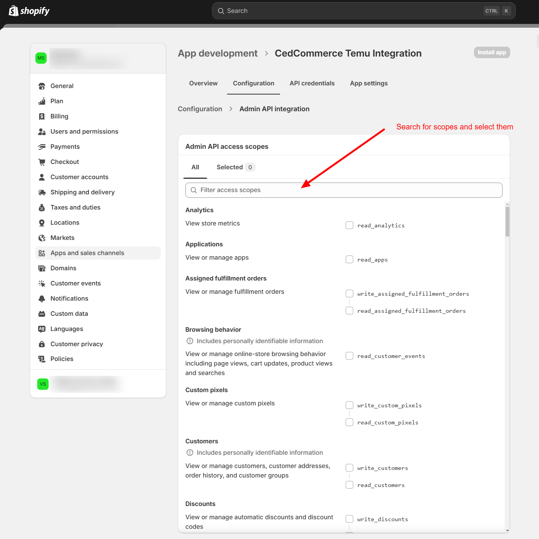This screenshot has height=539, width=539.
Task: Go back to App development breadcrumb
Action: coord(218,54)
